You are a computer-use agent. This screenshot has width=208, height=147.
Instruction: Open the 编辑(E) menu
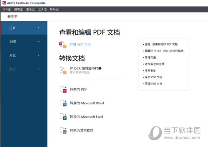tap(19, 9)
